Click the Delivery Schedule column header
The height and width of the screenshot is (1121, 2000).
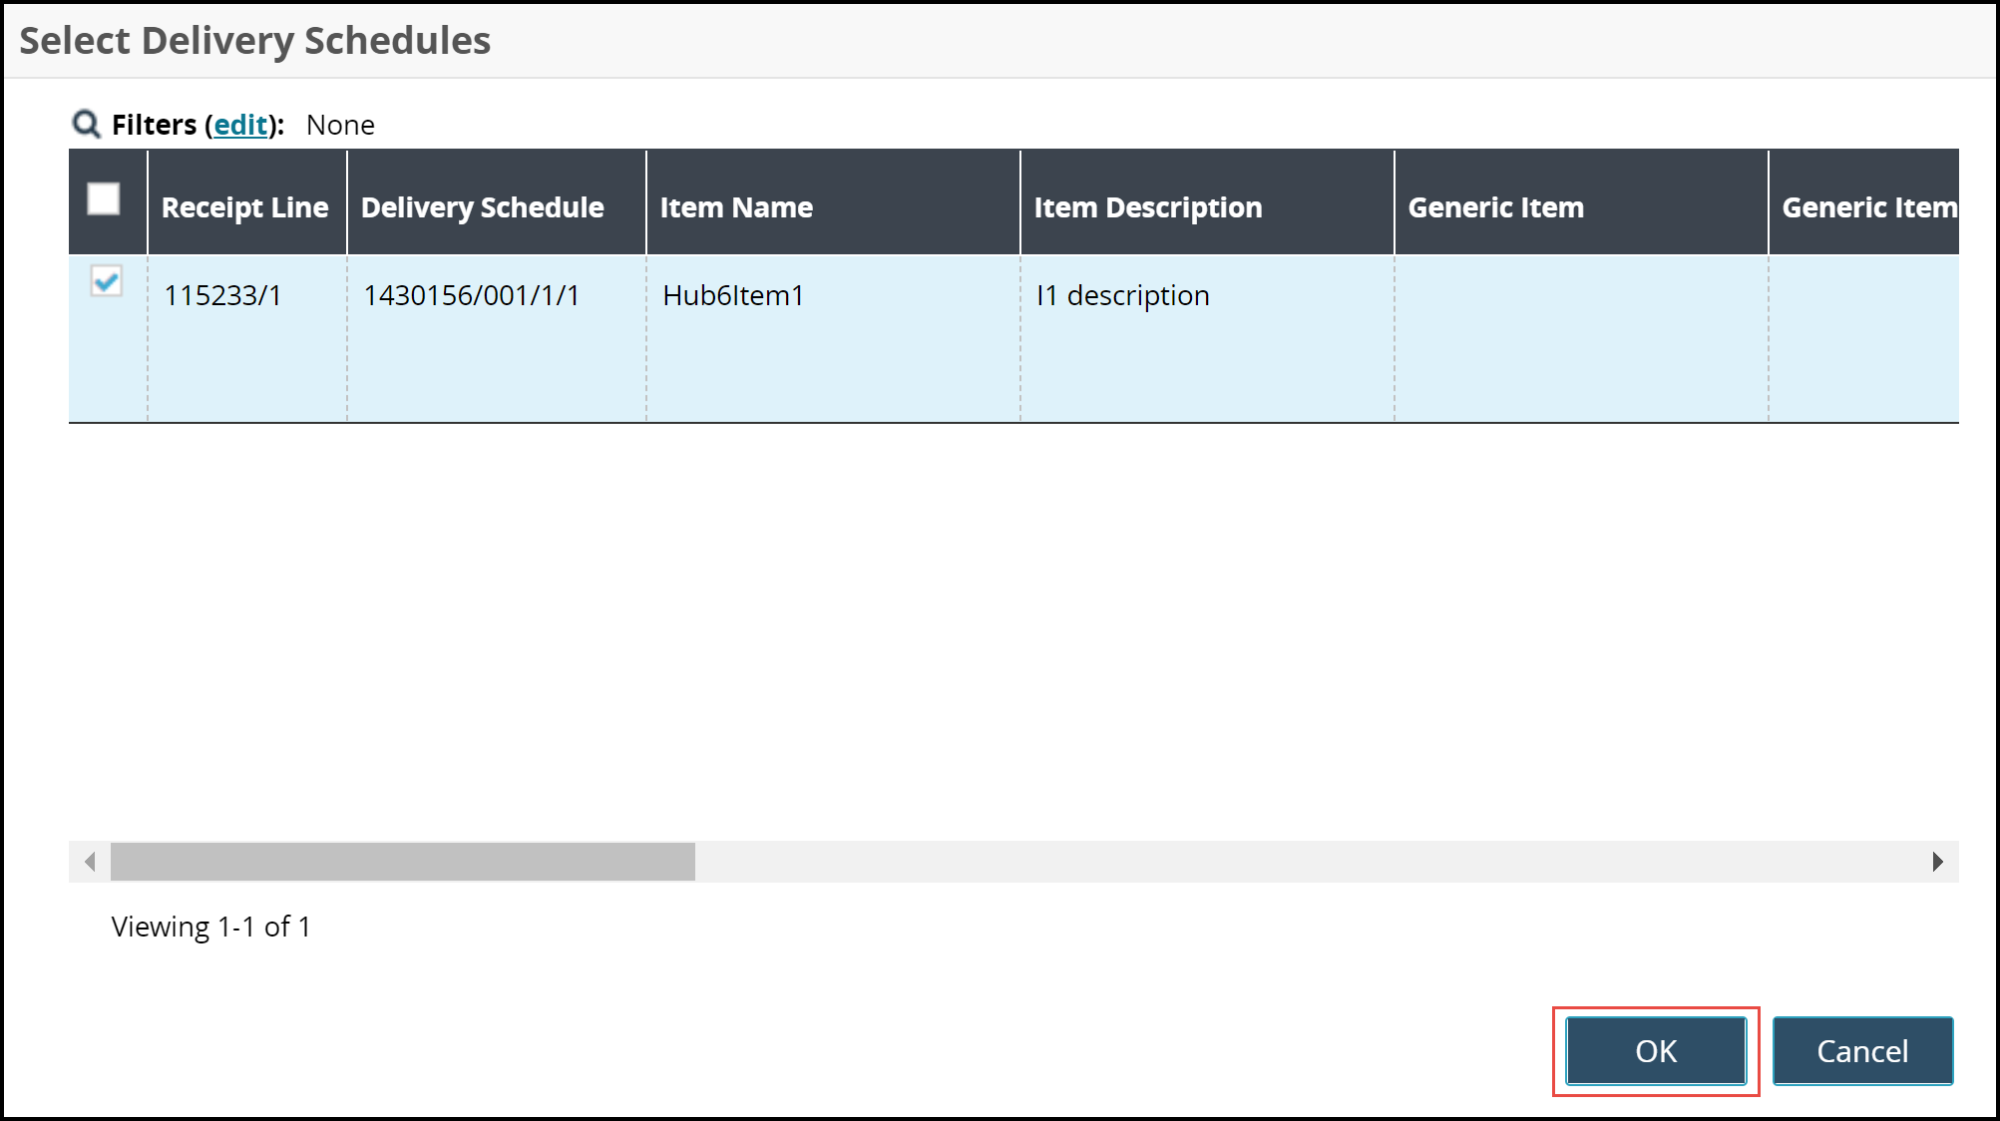point(482,207)
